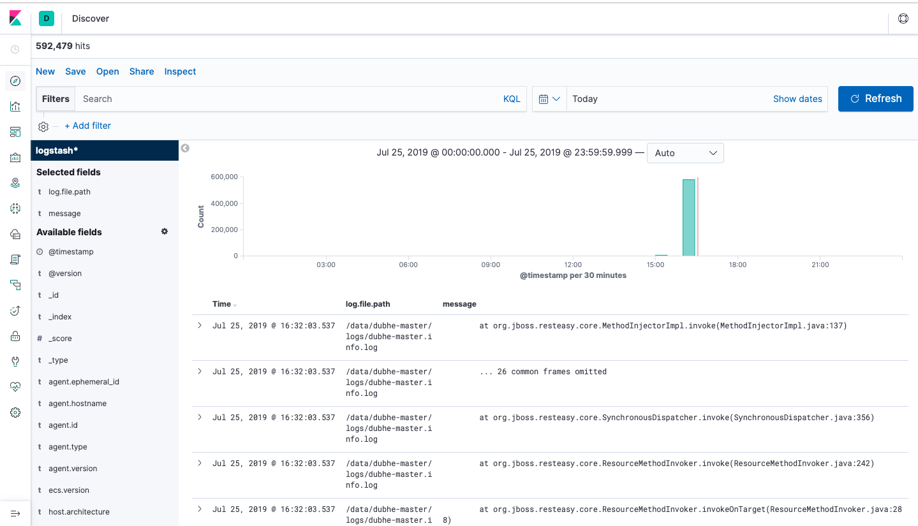Viewport: 918px width, 526px height.
Task: Open the recently viewed clock icon
Action: [15, 49]
